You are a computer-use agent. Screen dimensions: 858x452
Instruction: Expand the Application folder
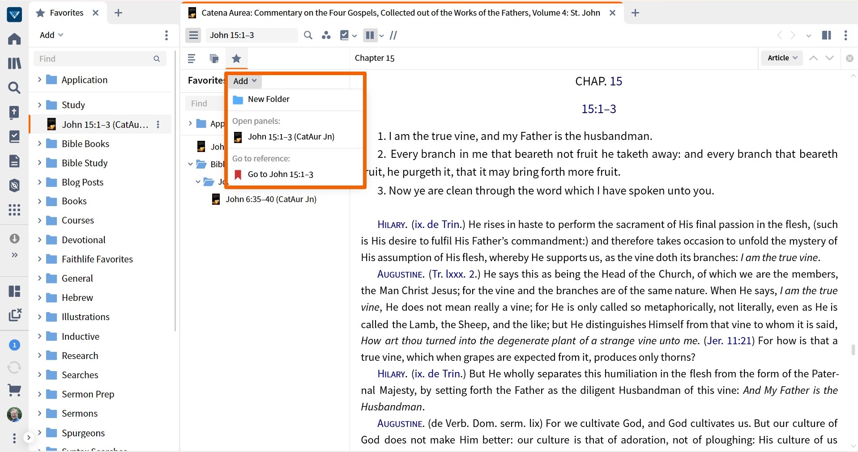click(x=39, y=80)
